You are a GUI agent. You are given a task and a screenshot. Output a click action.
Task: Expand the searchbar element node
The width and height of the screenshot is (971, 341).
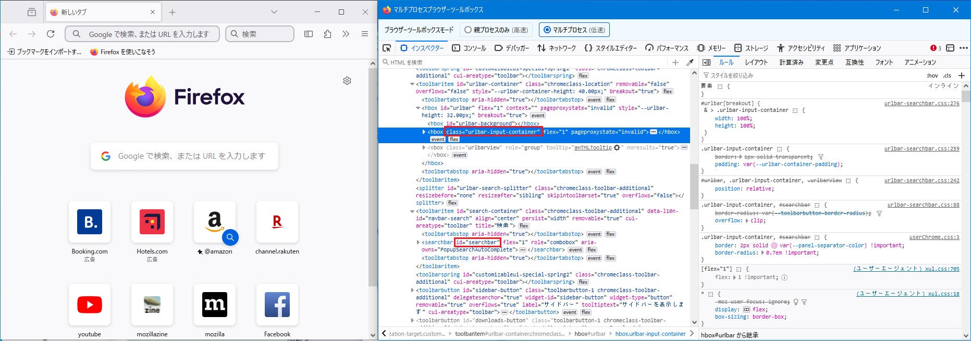click(418, 243)
